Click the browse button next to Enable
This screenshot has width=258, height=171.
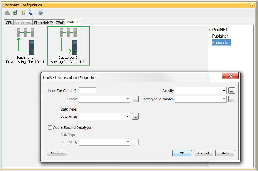point(135,99)
